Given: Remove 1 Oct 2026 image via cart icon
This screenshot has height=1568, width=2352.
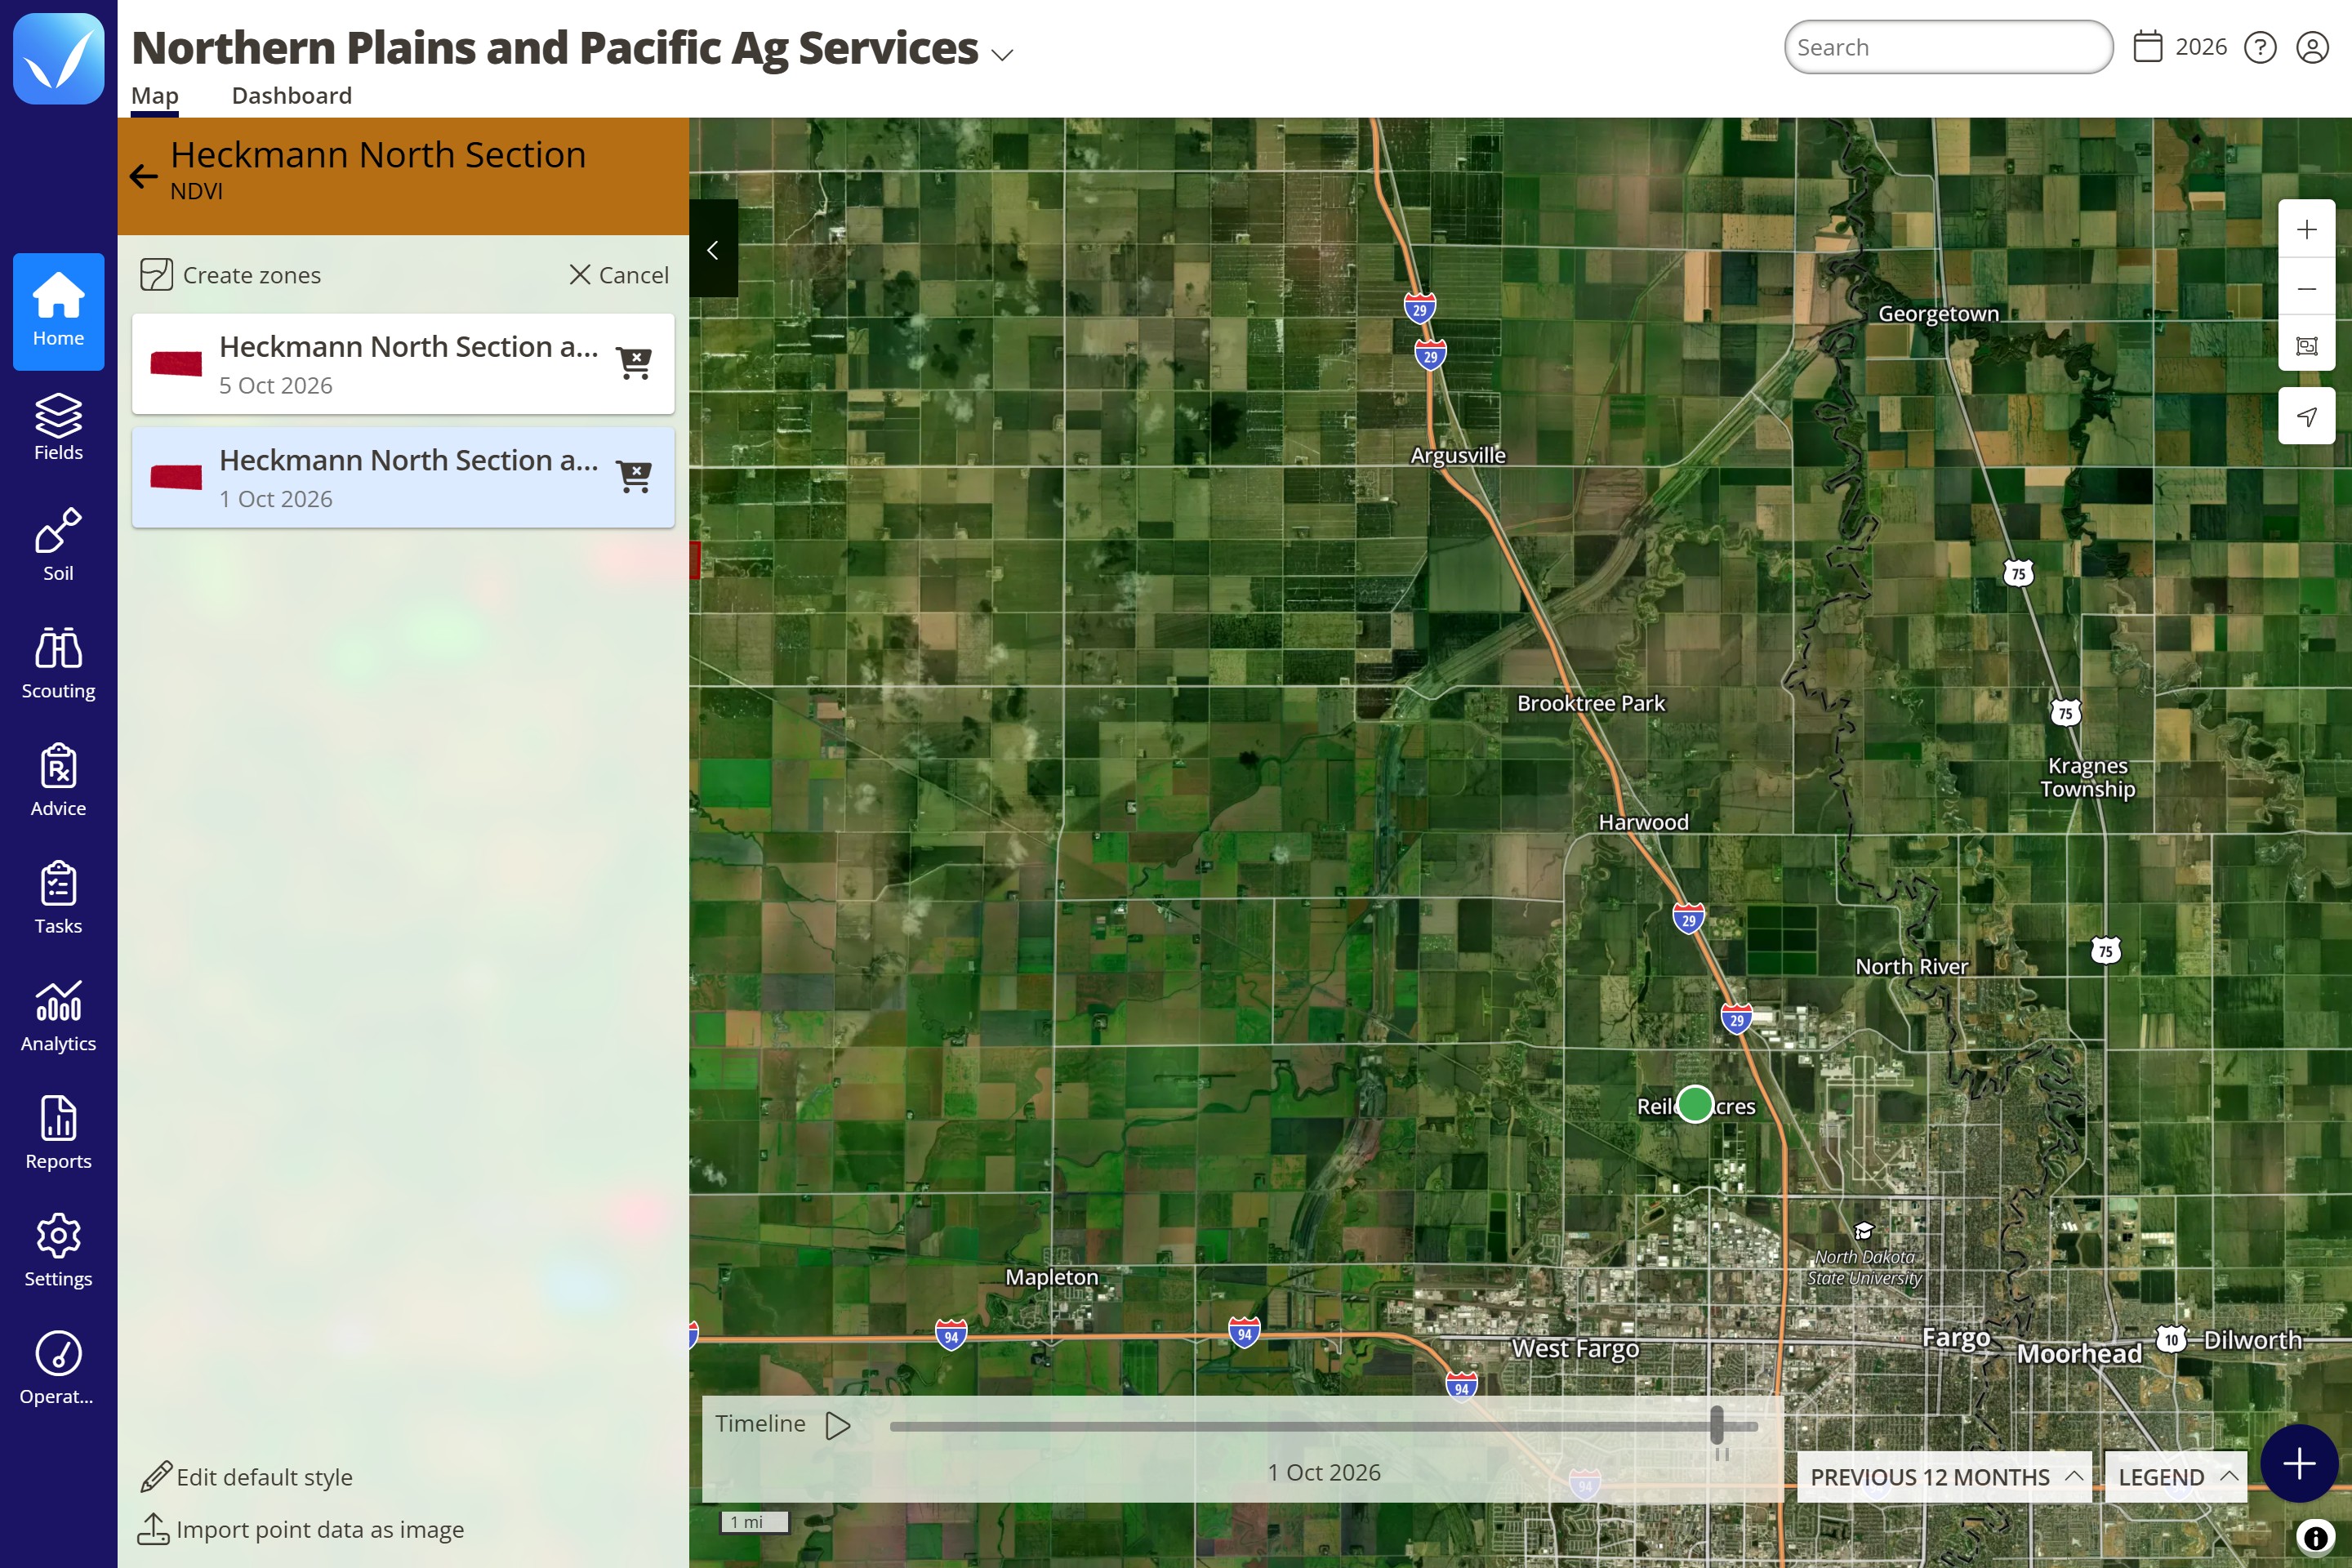Looking at the screenshot, I should pos(634,477).
